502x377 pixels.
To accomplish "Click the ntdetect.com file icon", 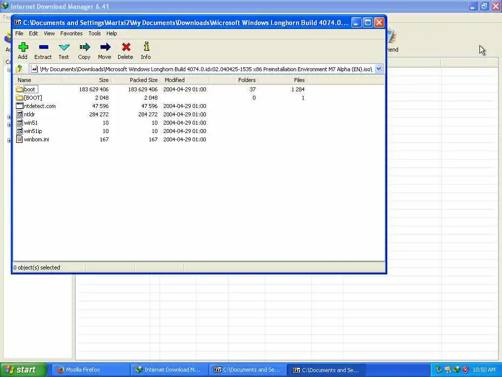I will [20, 106].
